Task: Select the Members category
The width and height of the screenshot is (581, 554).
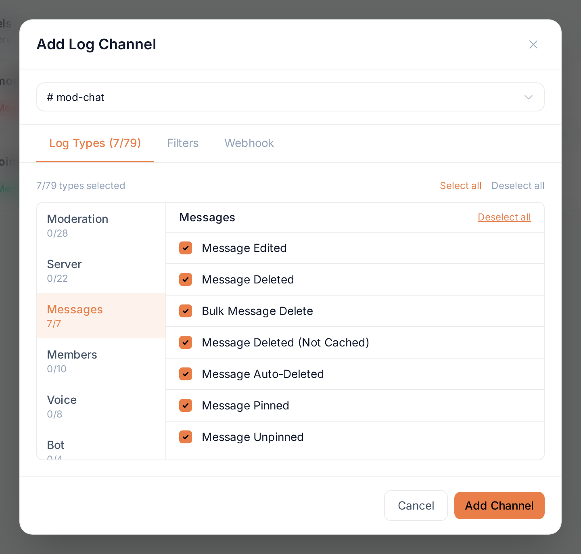Action: [101, 361]
